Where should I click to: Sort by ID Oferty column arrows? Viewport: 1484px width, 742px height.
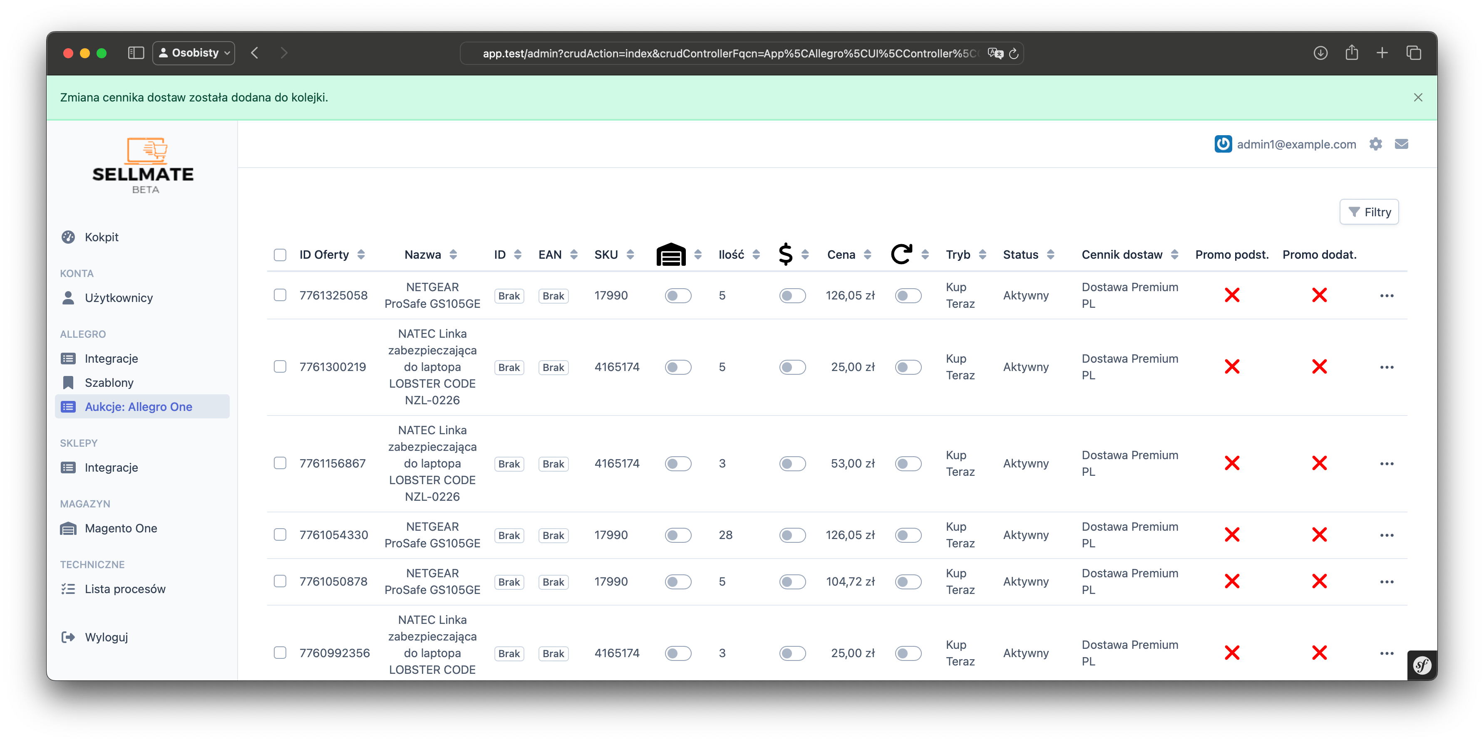pos(361,255)
